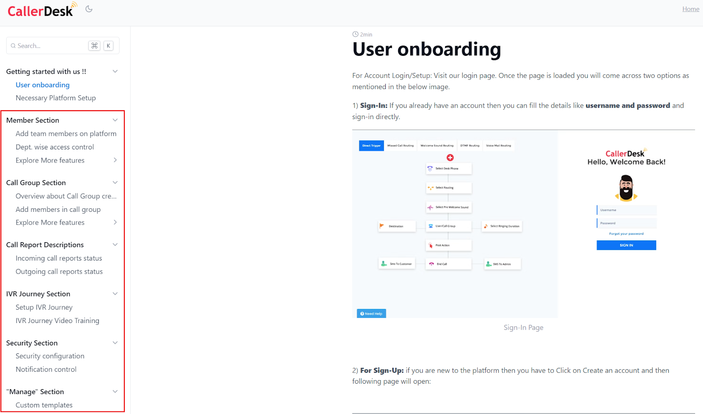Click the Command key shortcut icon
Image resolution: width=703 pixels, height=414 pixels.
pos(94,46)
